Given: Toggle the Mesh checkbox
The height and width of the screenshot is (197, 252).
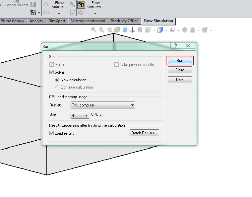Looking at the screenshot, I should click(51, 65).
